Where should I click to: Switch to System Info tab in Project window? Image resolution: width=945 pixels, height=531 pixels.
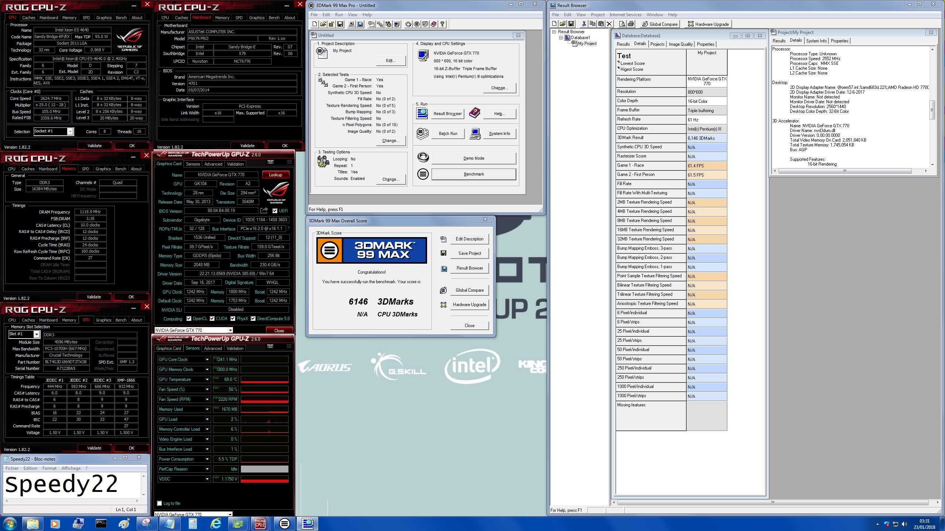[x=816, y=41]
